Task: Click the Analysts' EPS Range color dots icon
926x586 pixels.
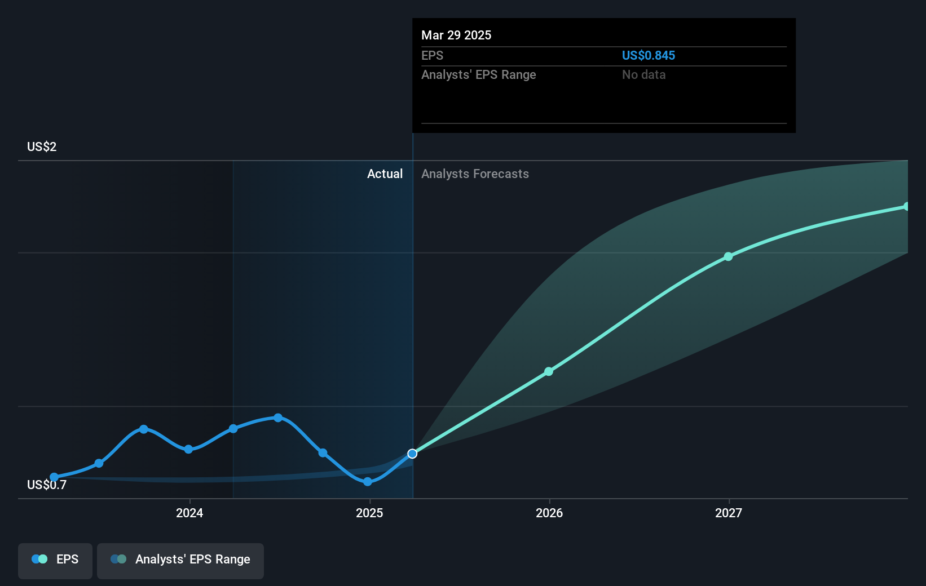Action: pos(118,559)
